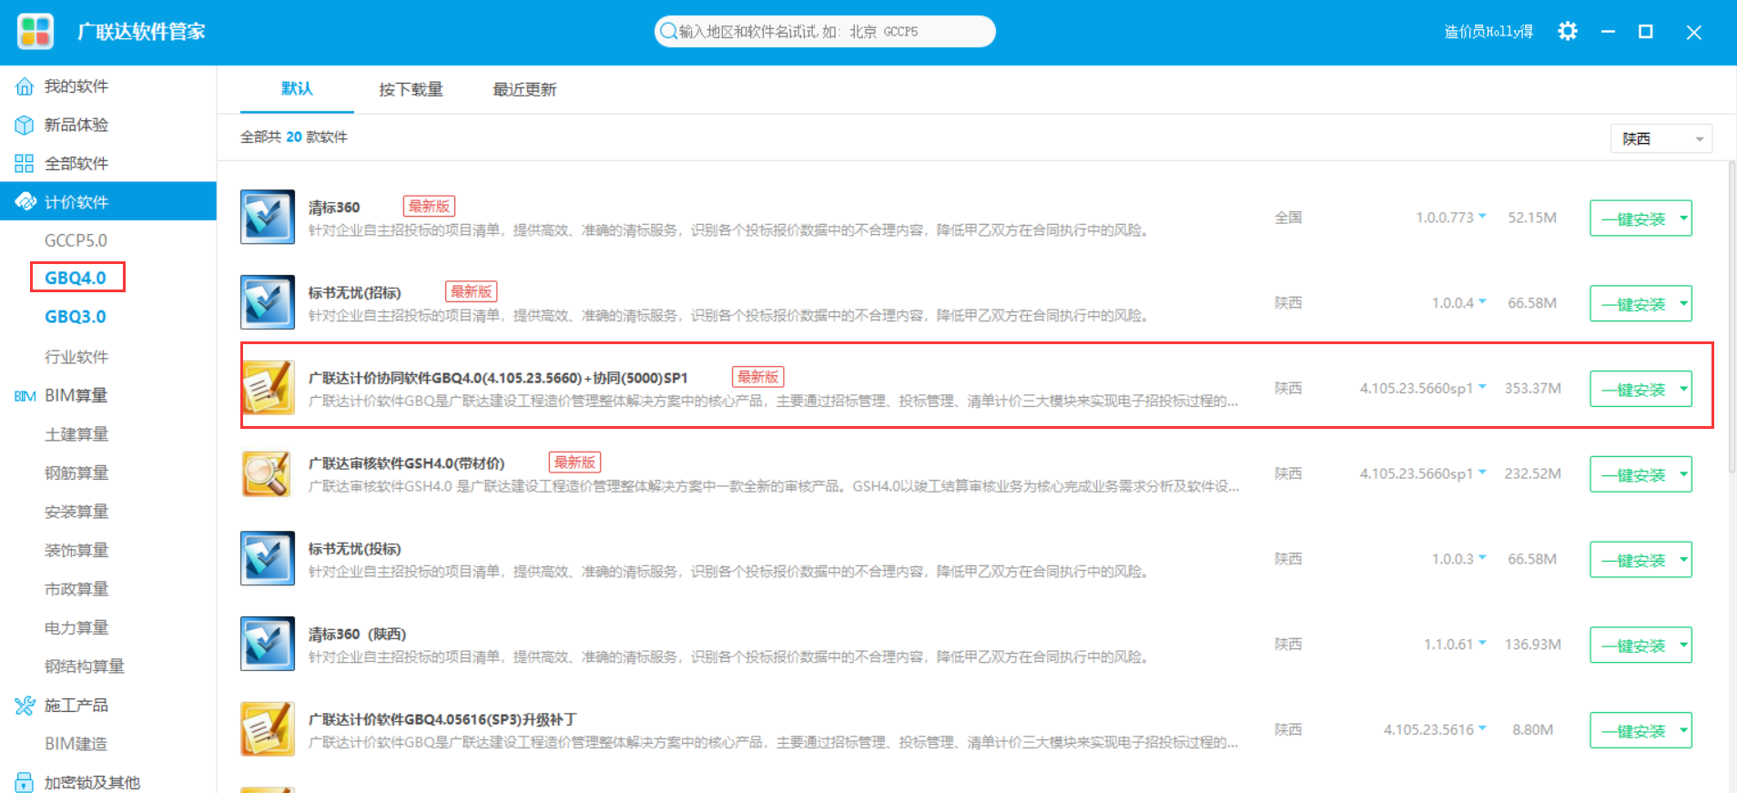This screenshot has height=793, width=1737.
Task: Click 一键安装 for GBQ4.05616(SP3)升级补丁
Action: 1633,730
